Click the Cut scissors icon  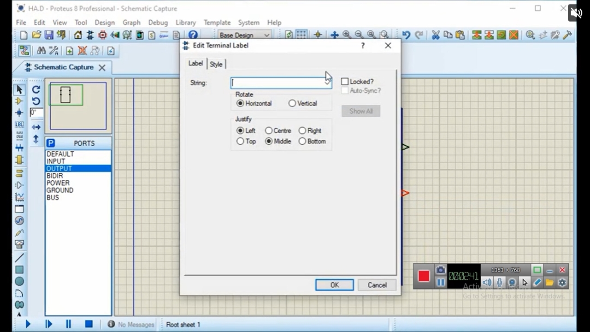435,35
